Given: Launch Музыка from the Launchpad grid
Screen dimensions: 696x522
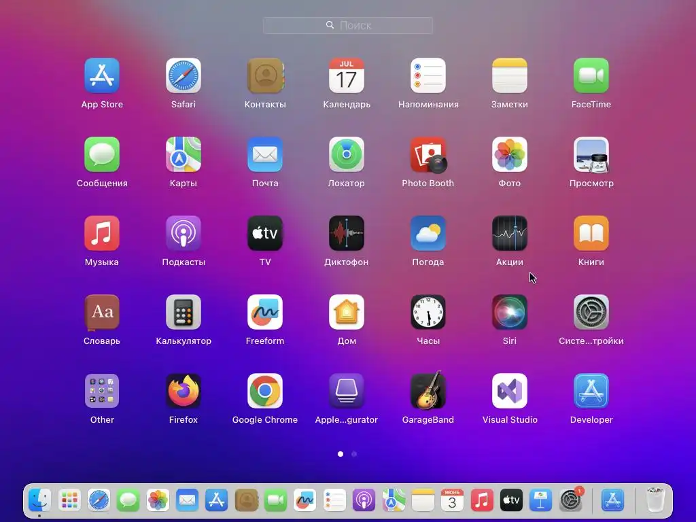Looking at the screenshot, I should [x=102, y=233].
